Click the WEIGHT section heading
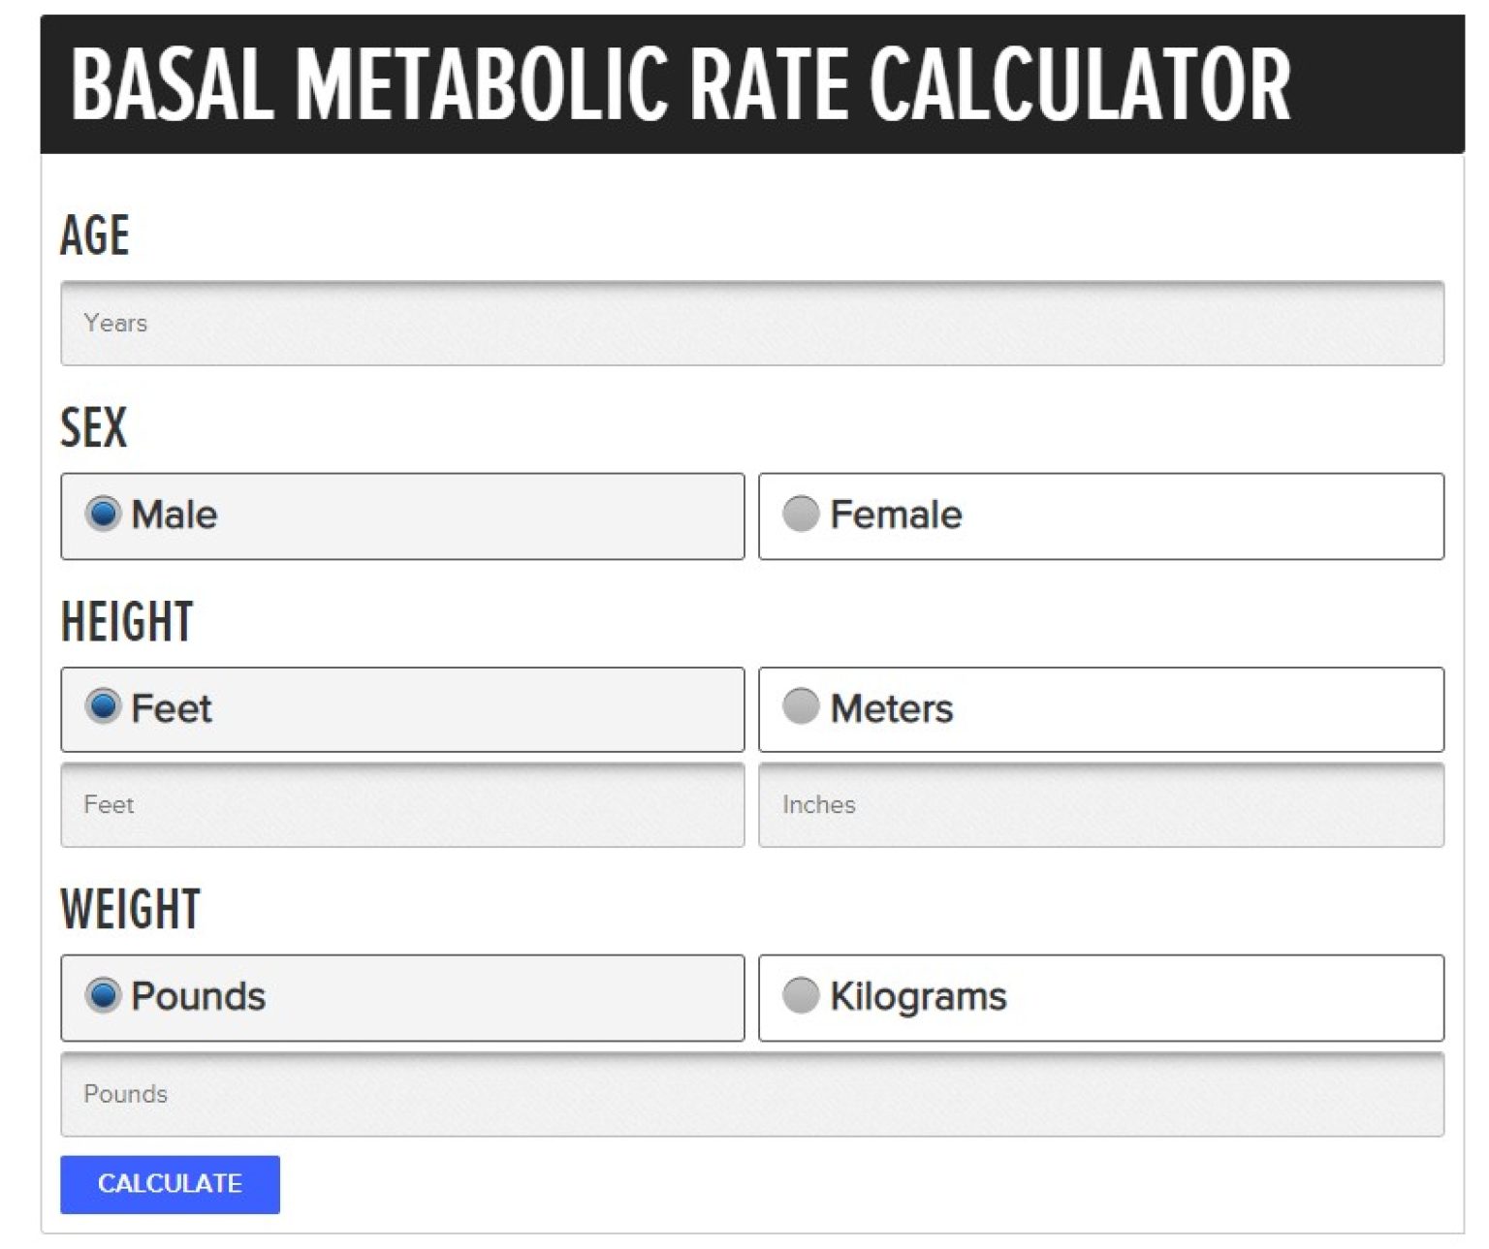This screenshot has height=1249, width=1489. [x=131, y=908]
